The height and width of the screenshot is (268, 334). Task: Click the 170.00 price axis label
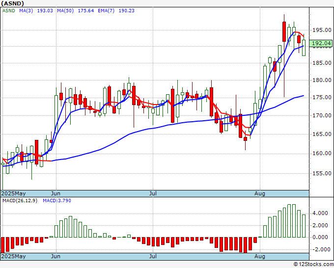[322, 115]
